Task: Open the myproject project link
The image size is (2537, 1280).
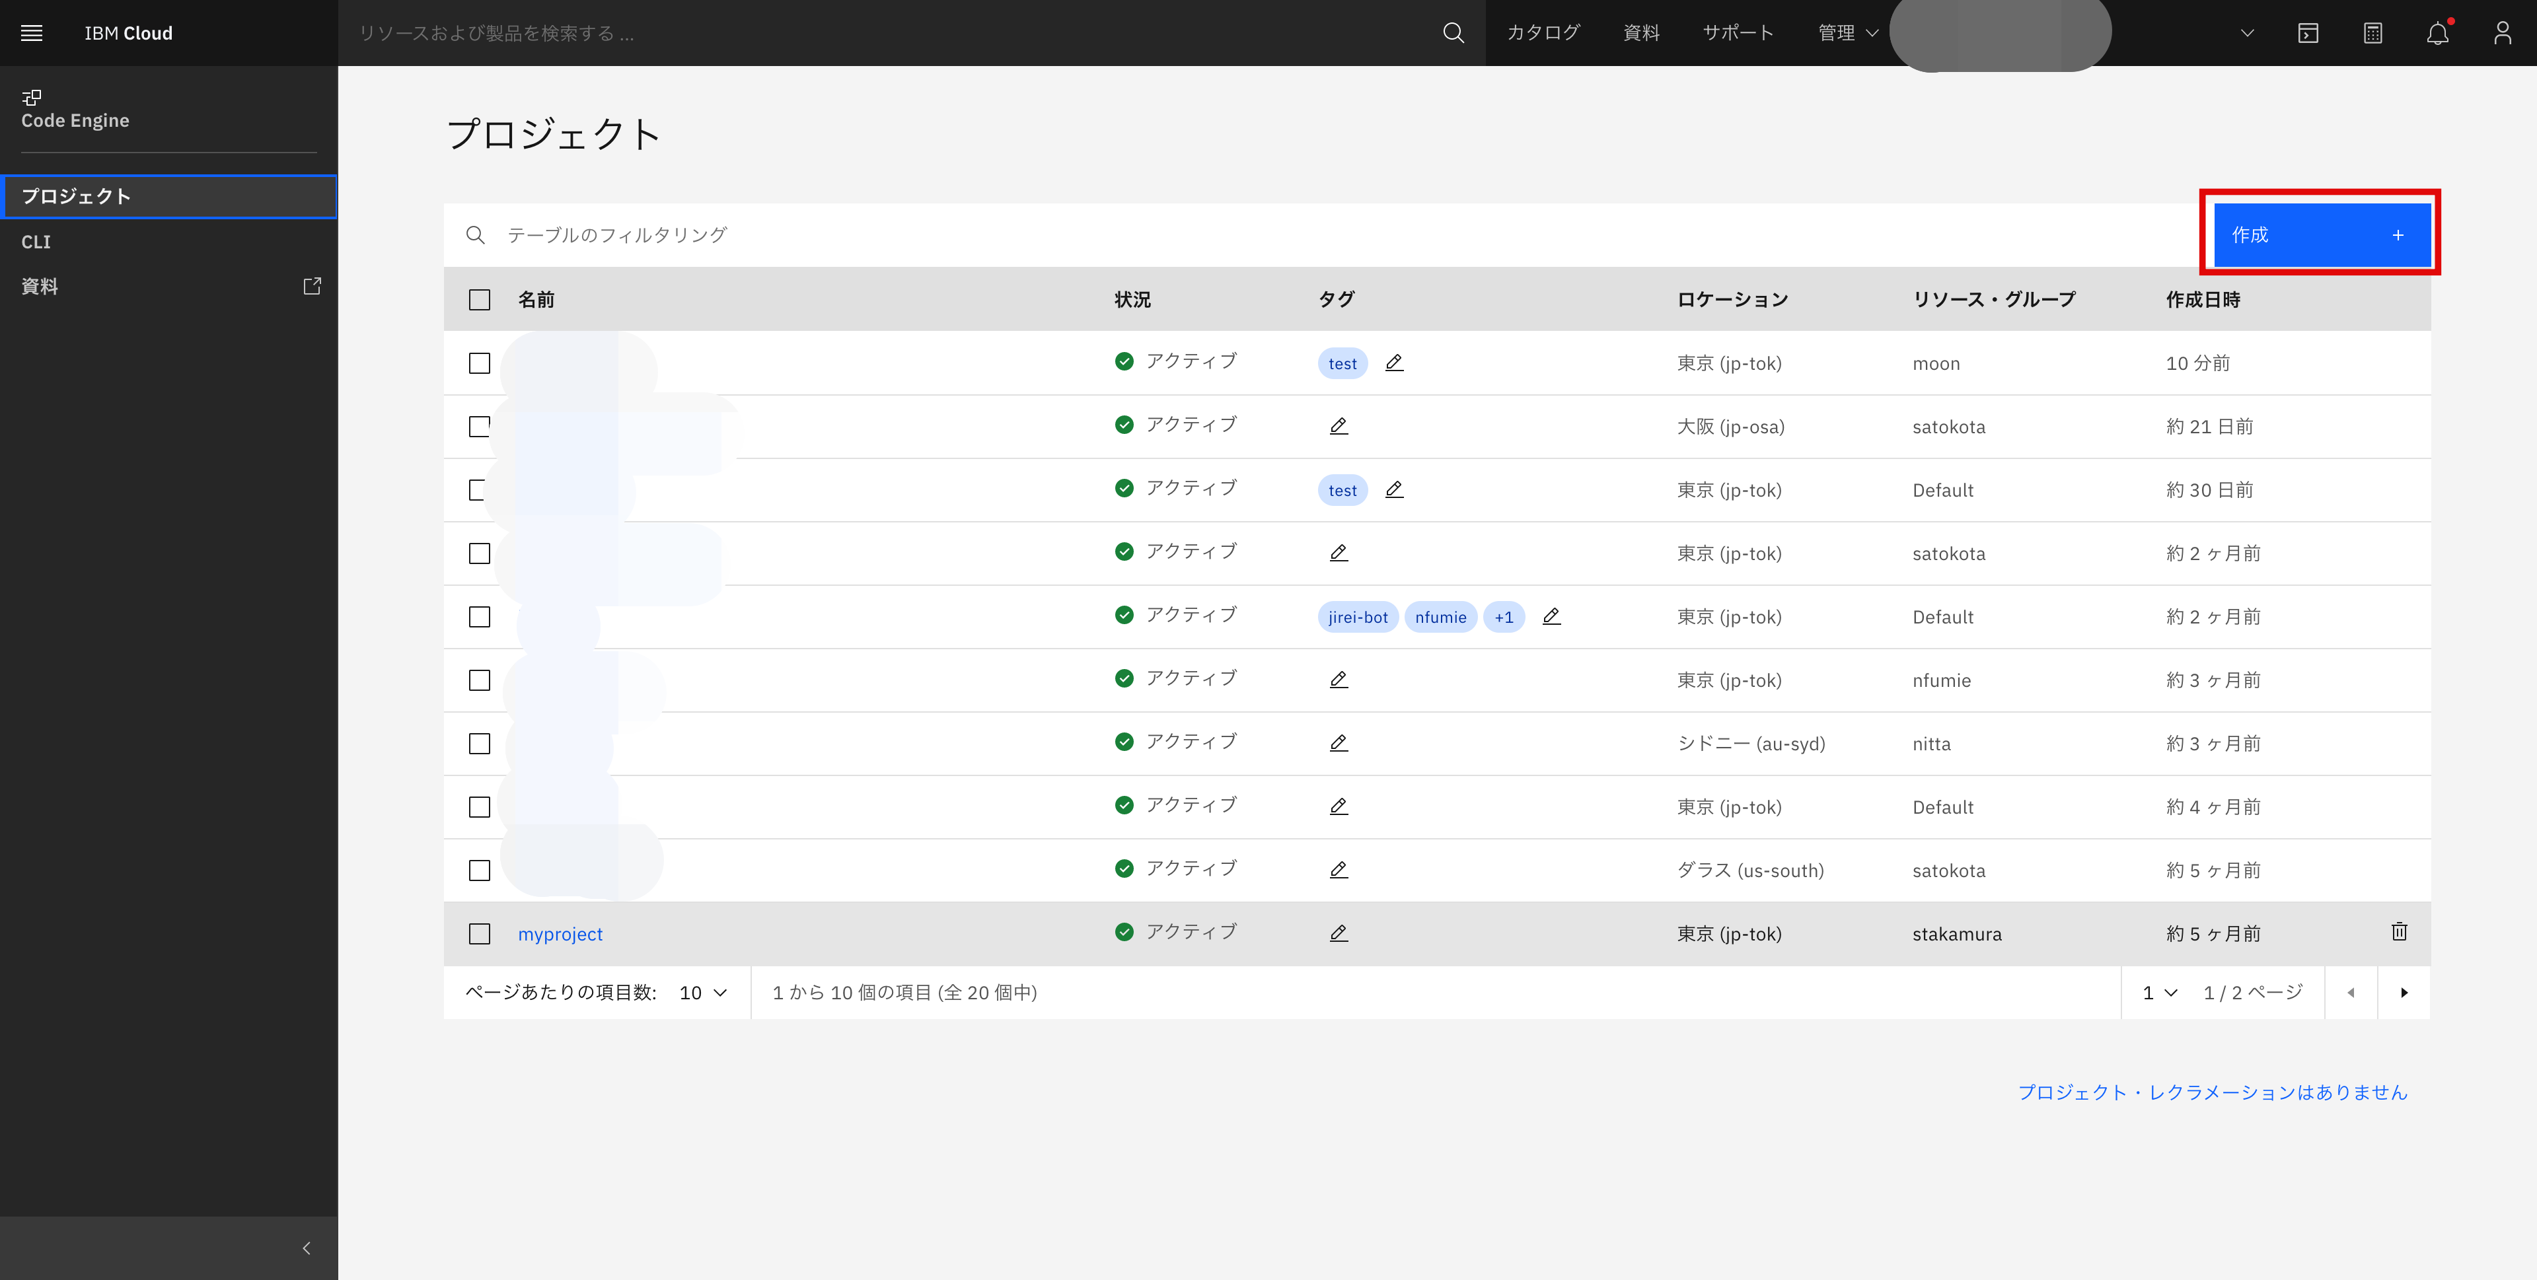Action: tap(560, 933)
